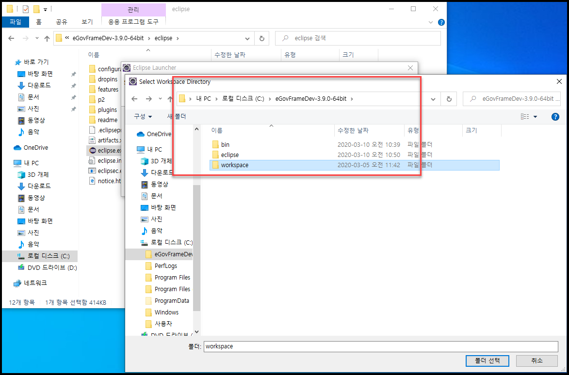Open the Explorer window help icon
This screenshot has width=569, height=375.
click(441, 22)
